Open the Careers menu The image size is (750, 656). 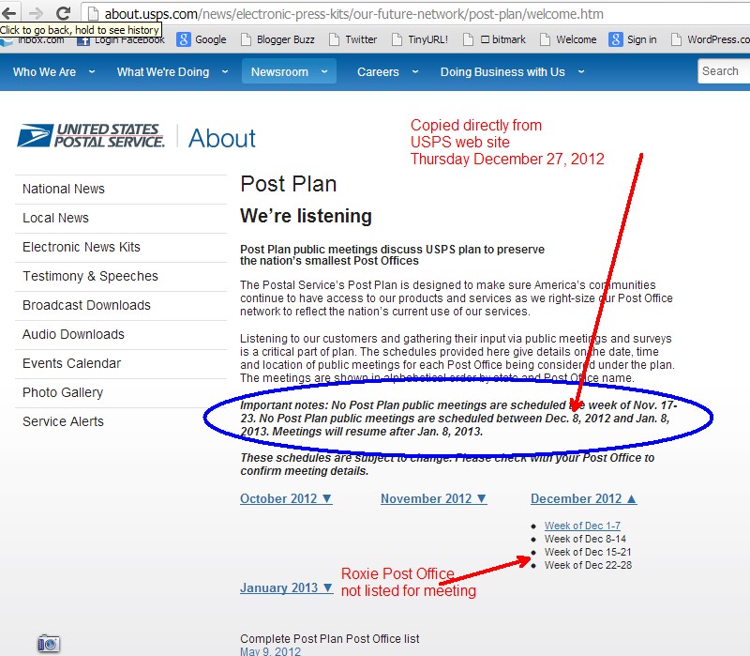click(x=378, y=72)
